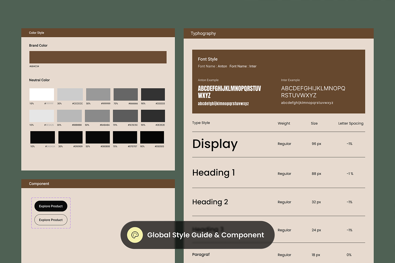This screenshot has height=263, width=395.
Task: Choose the #333333 dark swatch
Action: tap(153, 94)
